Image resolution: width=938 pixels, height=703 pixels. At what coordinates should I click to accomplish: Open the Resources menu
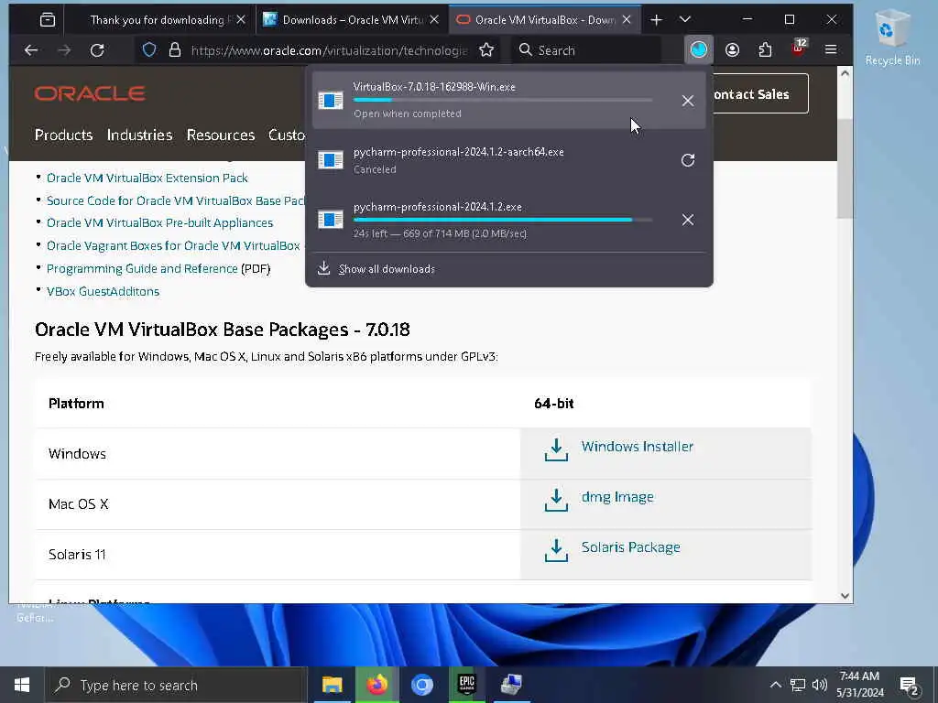[221, 135]
